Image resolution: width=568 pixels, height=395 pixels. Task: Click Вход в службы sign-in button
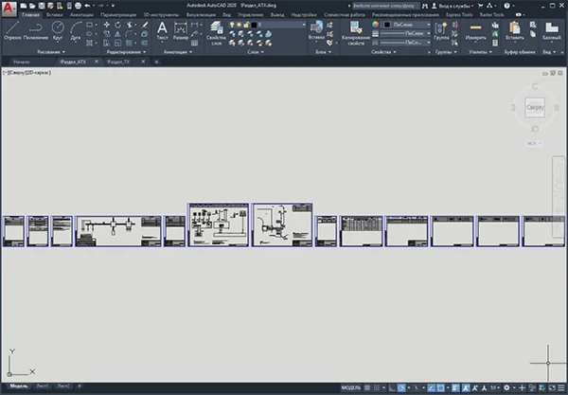(453, 6)
